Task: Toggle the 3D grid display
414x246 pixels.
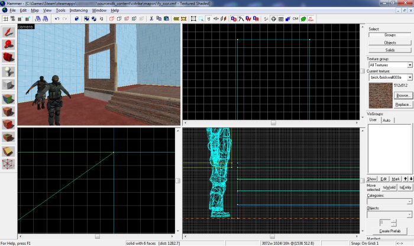Action: click(x=12, y=19)
